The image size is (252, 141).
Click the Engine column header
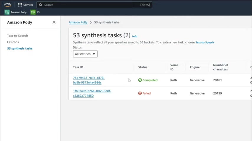coord(195,67)
